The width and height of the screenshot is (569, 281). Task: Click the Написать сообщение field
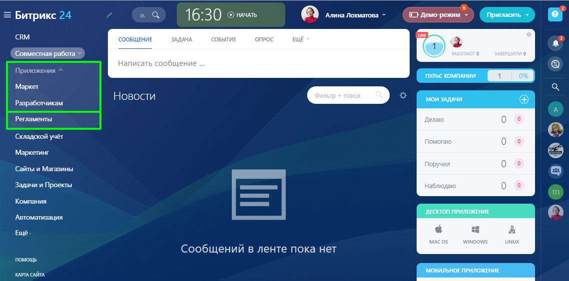point(259,63)
